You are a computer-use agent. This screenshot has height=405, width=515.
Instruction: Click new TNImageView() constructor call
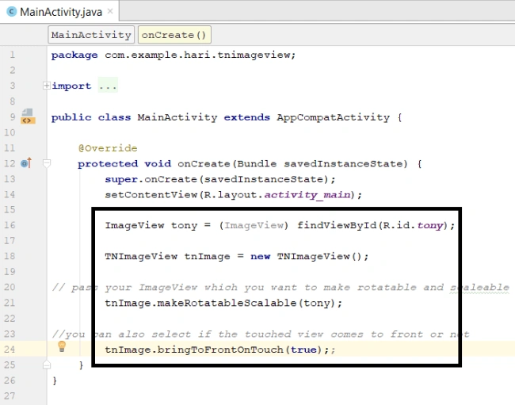coord(306,256)
